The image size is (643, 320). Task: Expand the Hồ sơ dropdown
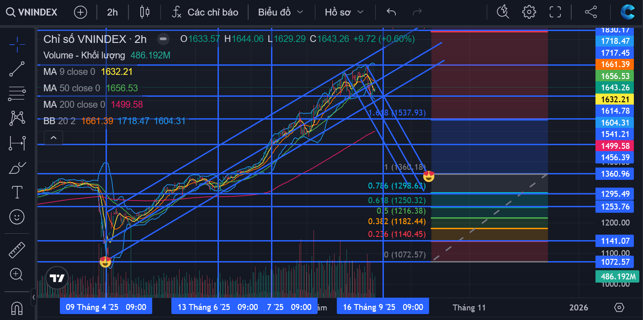344,12
